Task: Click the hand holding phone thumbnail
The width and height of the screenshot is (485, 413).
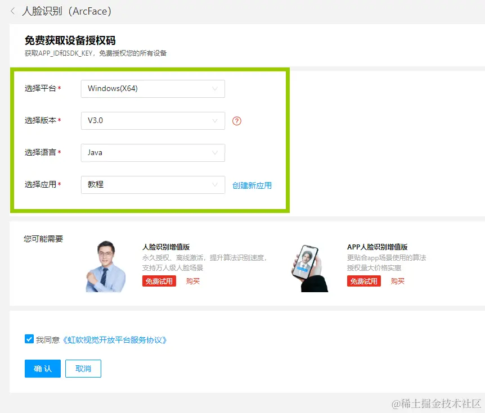Action: (x=309, y=268)
